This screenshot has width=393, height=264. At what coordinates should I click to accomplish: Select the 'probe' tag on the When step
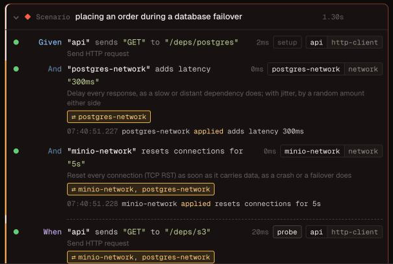point(287,232)
